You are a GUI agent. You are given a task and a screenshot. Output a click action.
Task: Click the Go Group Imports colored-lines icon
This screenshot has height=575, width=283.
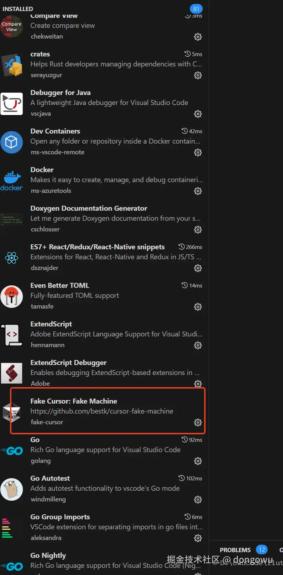pos(7,528)
